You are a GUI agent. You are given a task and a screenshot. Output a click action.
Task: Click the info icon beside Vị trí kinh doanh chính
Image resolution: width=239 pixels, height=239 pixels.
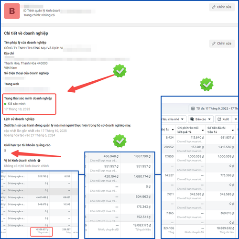pos(39,161)
